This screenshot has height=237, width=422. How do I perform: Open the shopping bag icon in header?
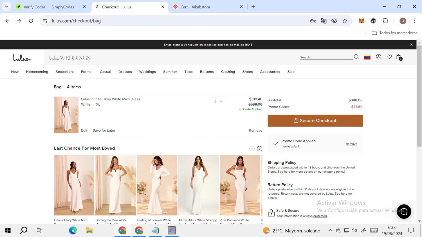[399, 57]
